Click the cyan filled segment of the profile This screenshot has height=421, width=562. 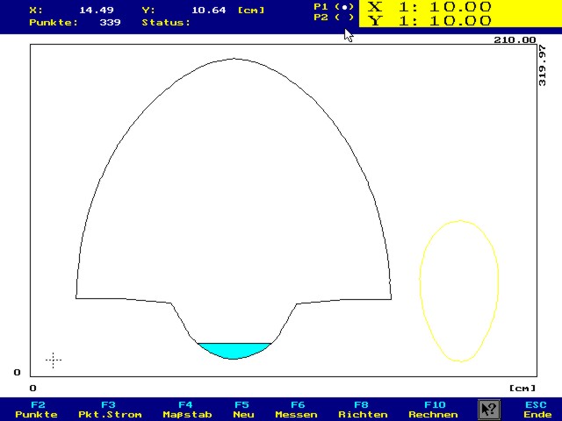pyautogui.click(x=234, y=350)
